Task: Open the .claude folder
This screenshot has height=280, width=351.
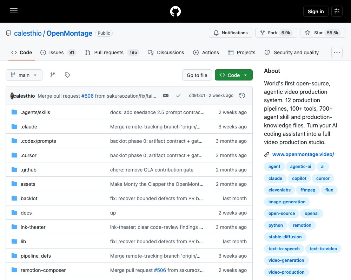Action: coord(29,127)
